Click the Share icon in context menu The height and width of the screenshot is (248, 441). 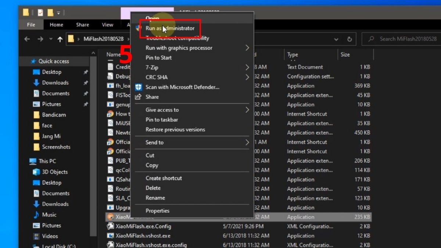(x=139, y=97)
